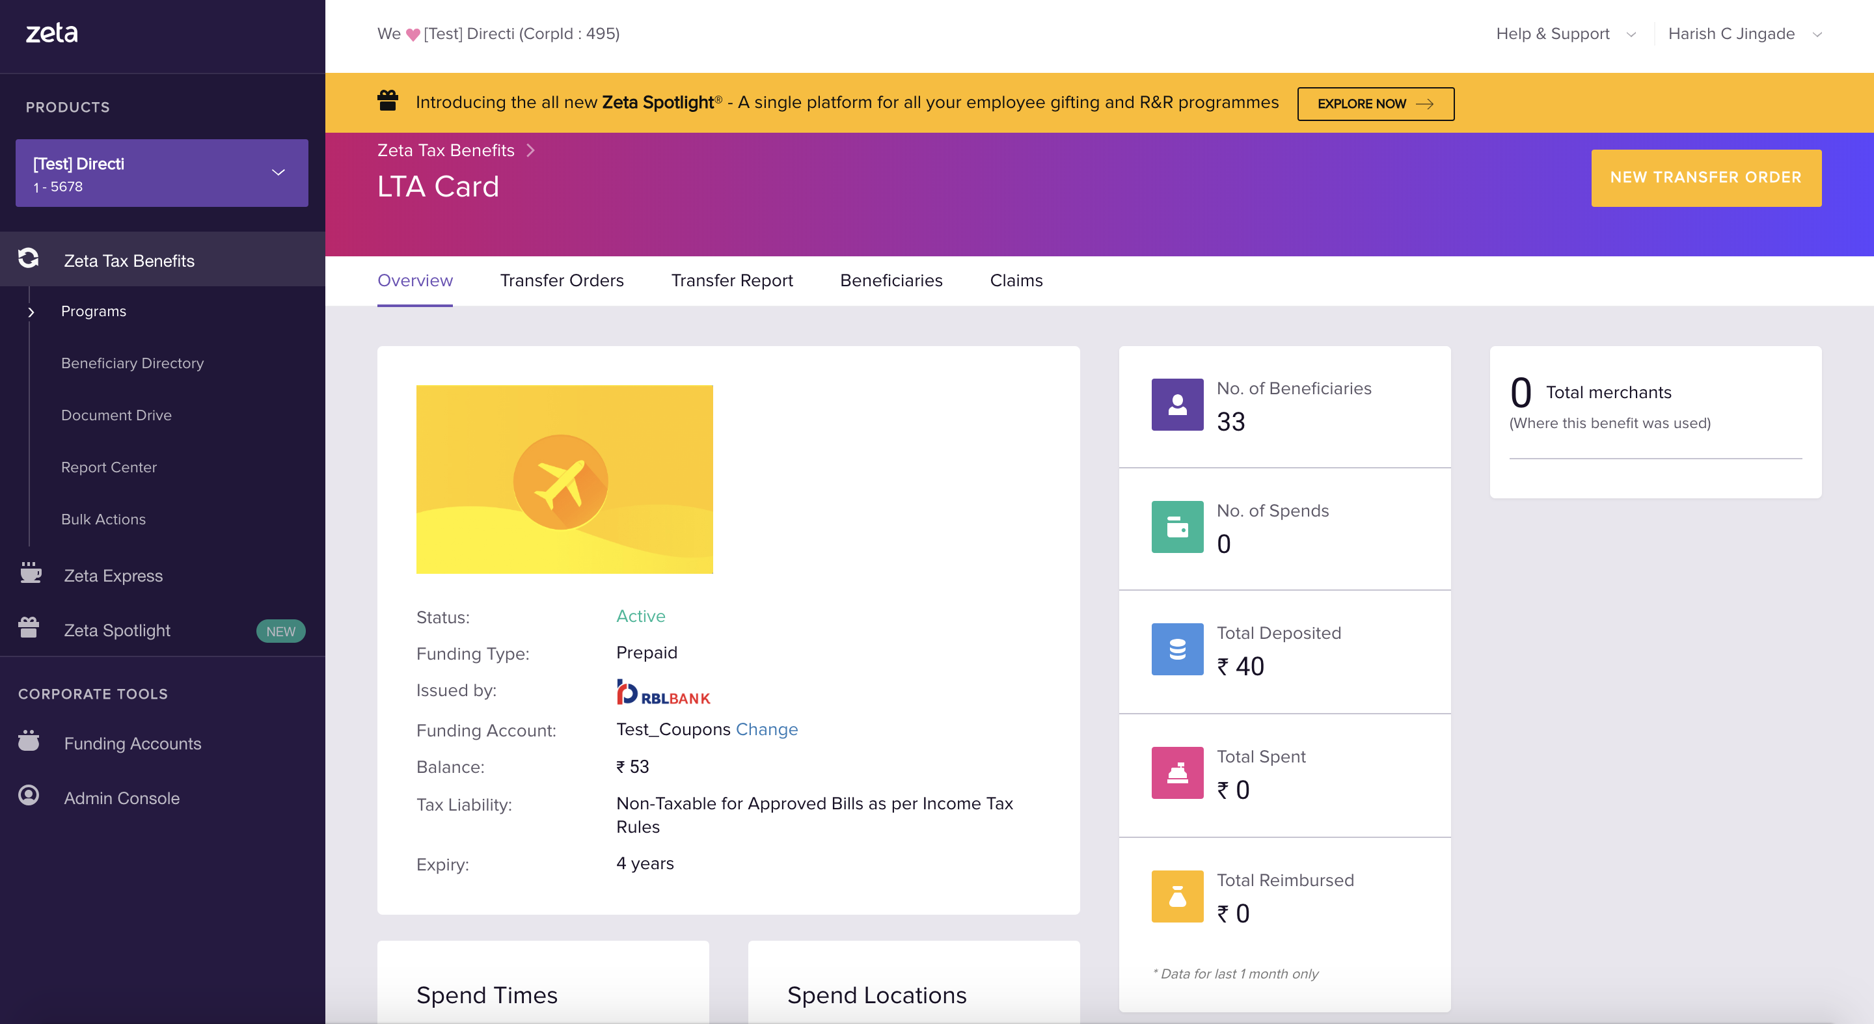Click the No. of Beneficiaries person icon
Image resolution: width=1874 pixels, height=1024 pixels.
(1177, 405)
